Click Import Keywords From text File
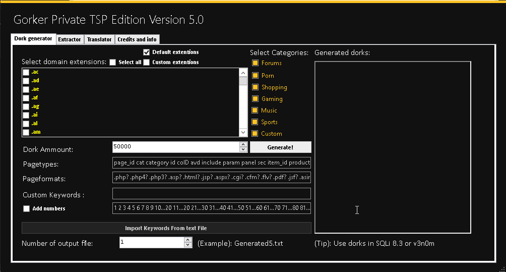Viewport: 506px width, 272px height. (166, 228)
